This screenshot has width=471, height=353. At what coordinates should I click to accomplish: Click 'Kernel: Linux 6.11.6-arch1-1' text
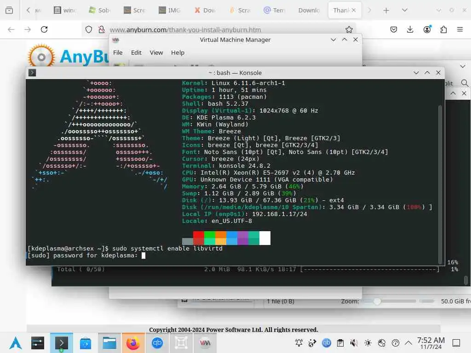coord(233,83)
